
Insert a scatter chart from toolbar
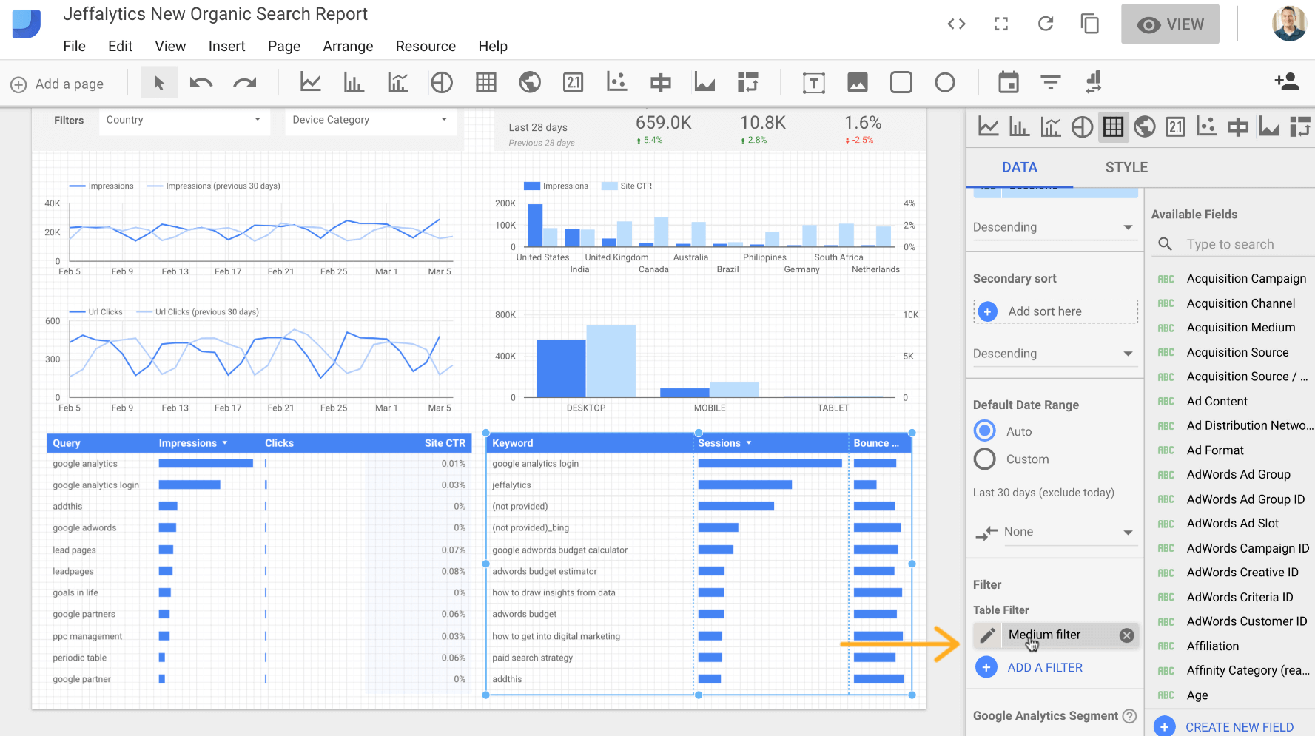tap(616, 82)
